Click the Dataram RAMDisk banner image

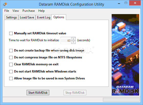pos(125,55)
